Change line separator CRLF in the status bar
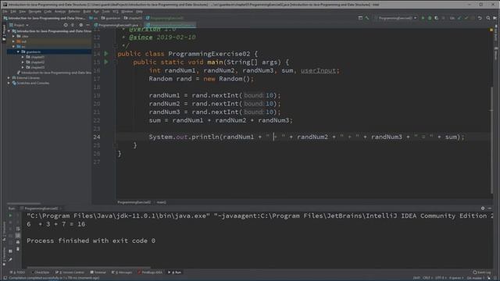The image size is (500, 281). click(x=427, y=278)
